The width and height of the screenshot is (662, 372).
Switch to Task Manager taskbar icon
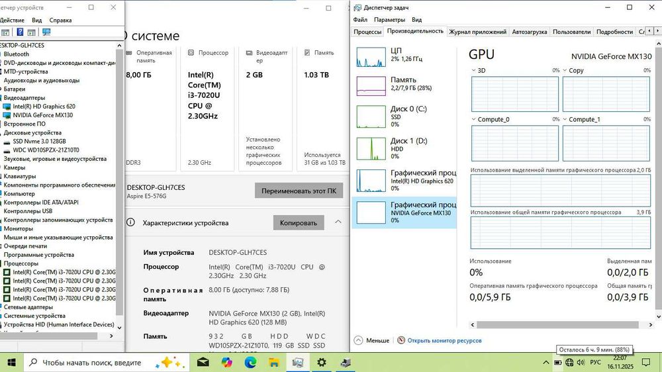pos(298,362)
